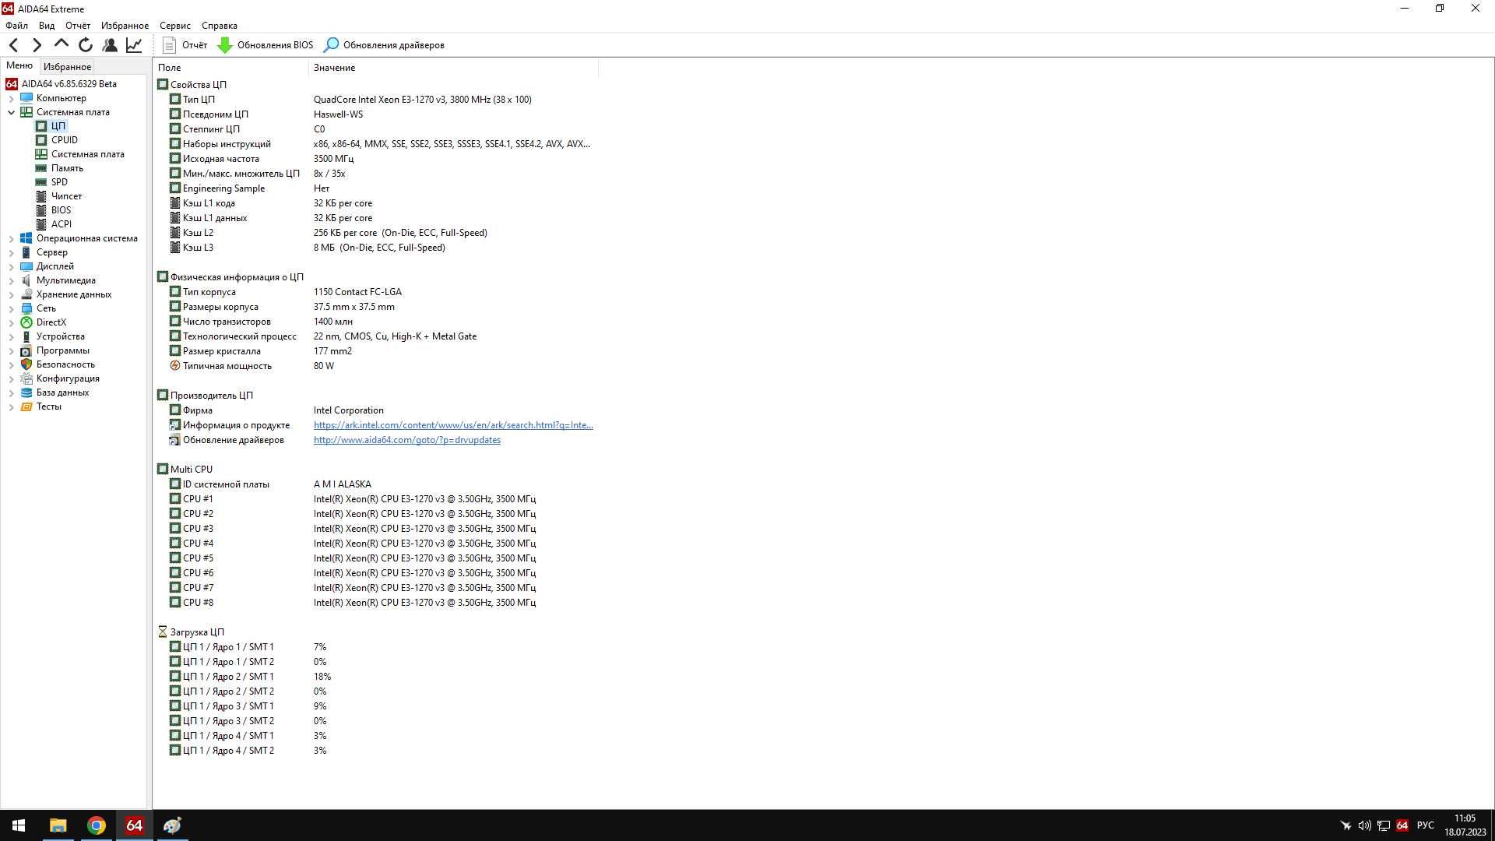Open the Справка menu

(220, 26)
